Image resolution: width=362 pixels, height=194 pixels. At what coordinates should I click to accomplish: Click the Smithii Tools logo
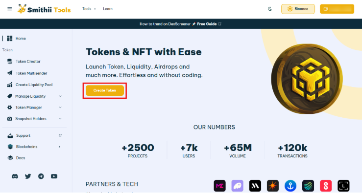click(x=44, y=9)
